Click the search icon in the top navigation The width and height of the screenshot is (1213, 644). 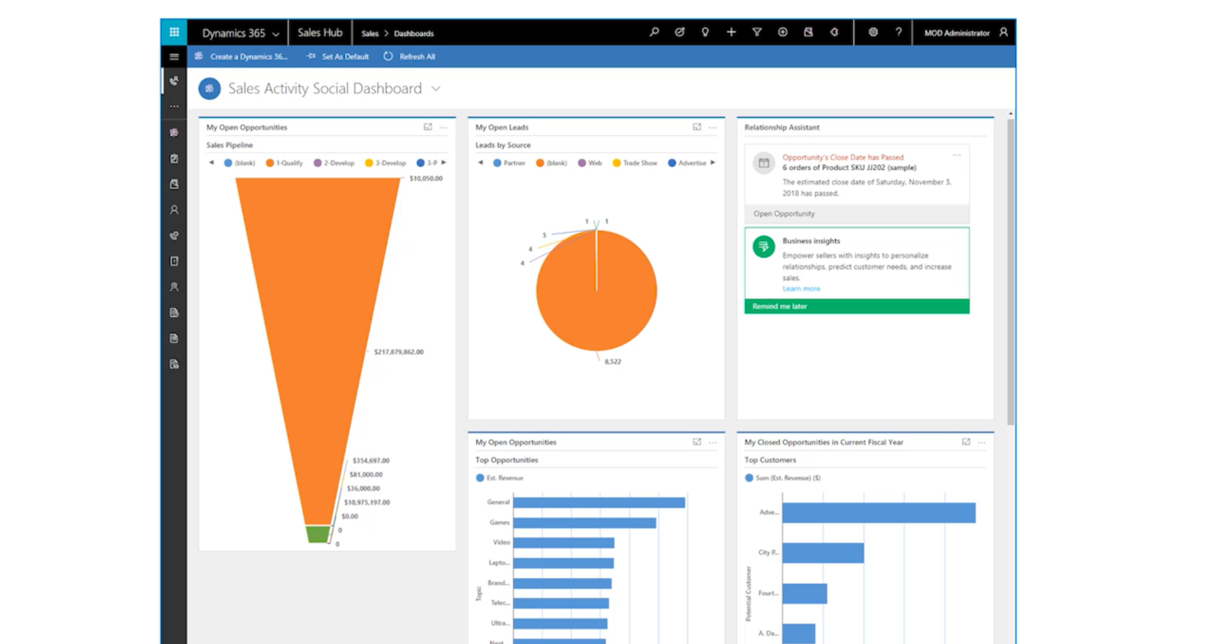(655, 32)
